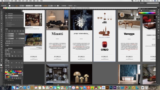This screenshot has width=160, height=90.
Task: Open the opacity 100% dropdown in control bar
Action: [51, 6]
